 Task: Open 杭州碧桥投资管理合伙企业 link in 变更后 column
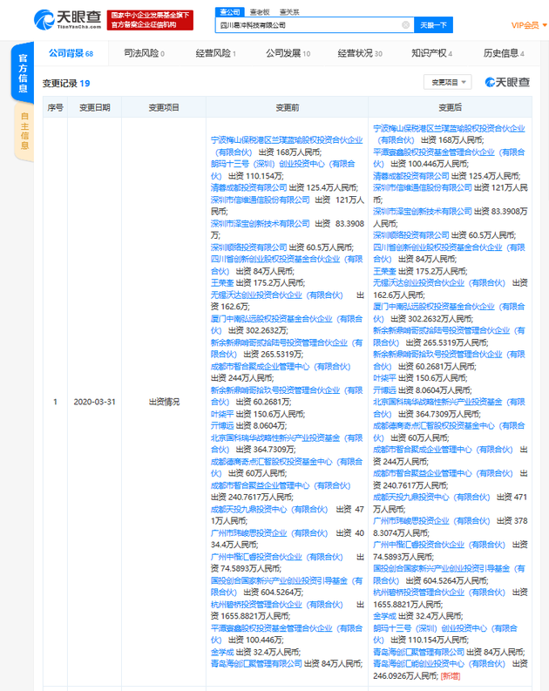pos(439,593)
